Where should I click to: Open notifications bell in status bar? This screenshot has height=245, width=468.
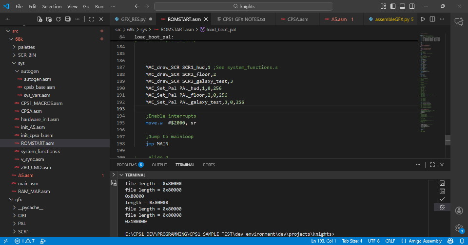point(462,241)
